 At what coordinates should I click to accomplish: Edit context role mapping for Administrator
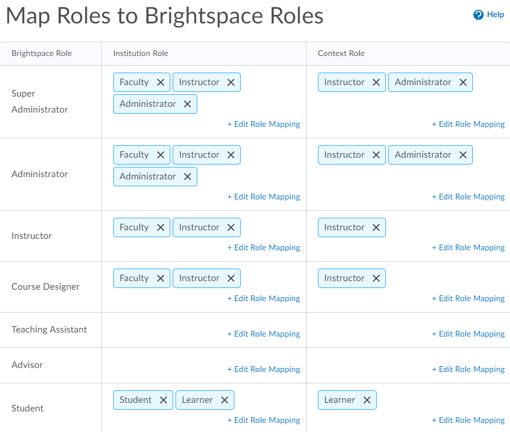tap(468, 197)
